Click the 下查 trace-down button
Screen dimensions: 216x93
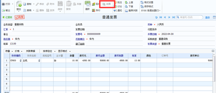pyautogui.click(x=129, y=6)
